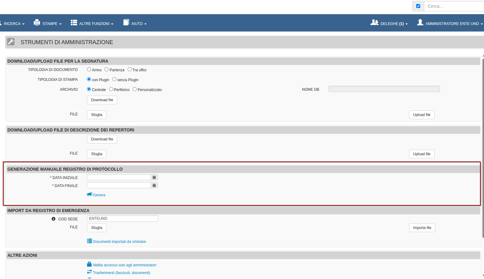Click the megaphone icon next to Genera
The width and height of the screenshot is (484, 279).
[89, 194]
